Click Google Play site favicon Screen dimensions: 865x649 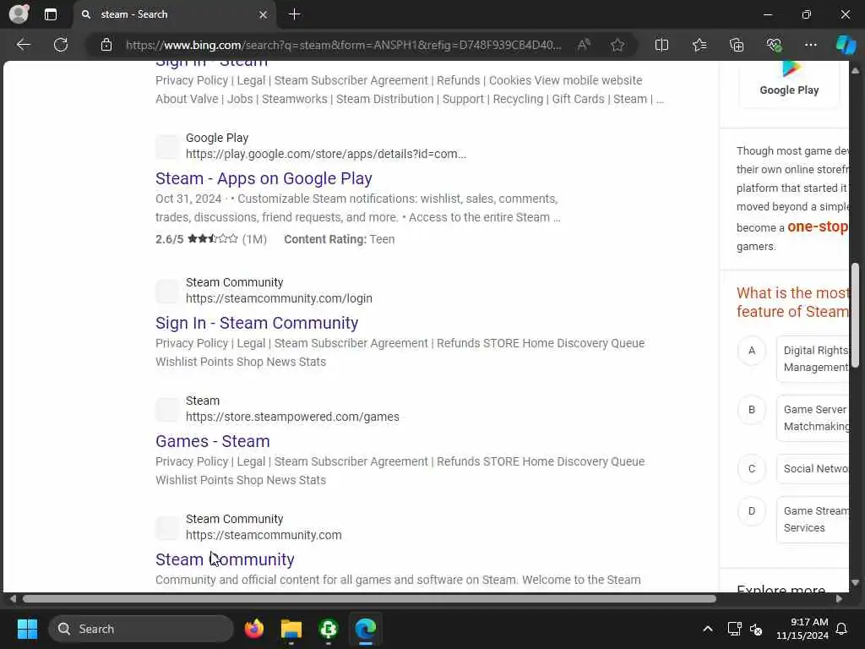point(168,146)
